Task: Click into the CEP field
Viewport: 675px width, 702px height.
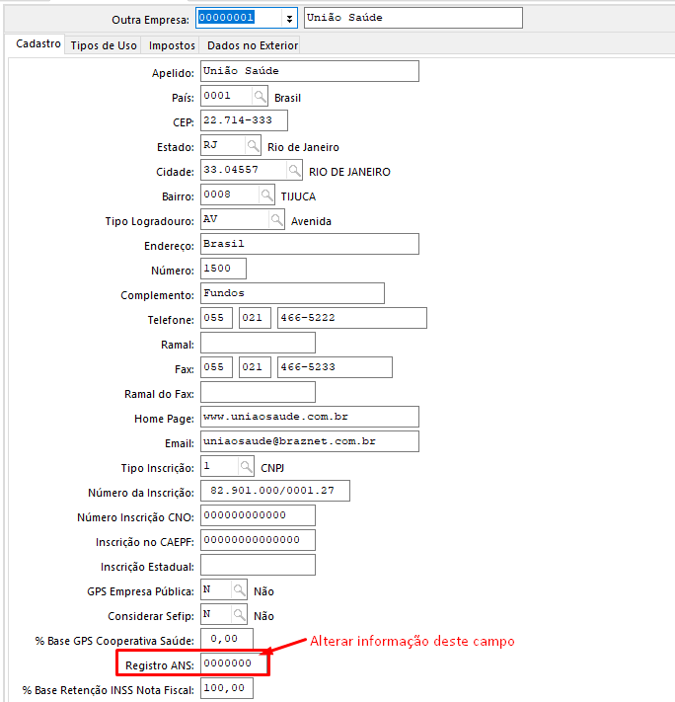Action: [243, 120]
